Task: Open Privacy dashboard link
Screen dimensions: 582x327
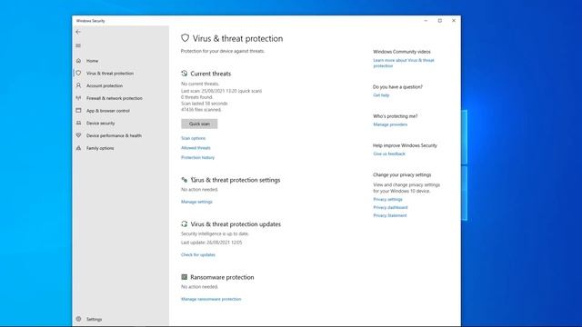Action: pyautogui.click(x=390, y=208)
